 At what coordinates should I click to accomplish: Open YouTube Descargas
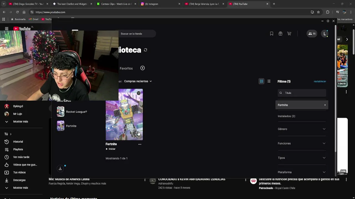click(x=19, y=180)
